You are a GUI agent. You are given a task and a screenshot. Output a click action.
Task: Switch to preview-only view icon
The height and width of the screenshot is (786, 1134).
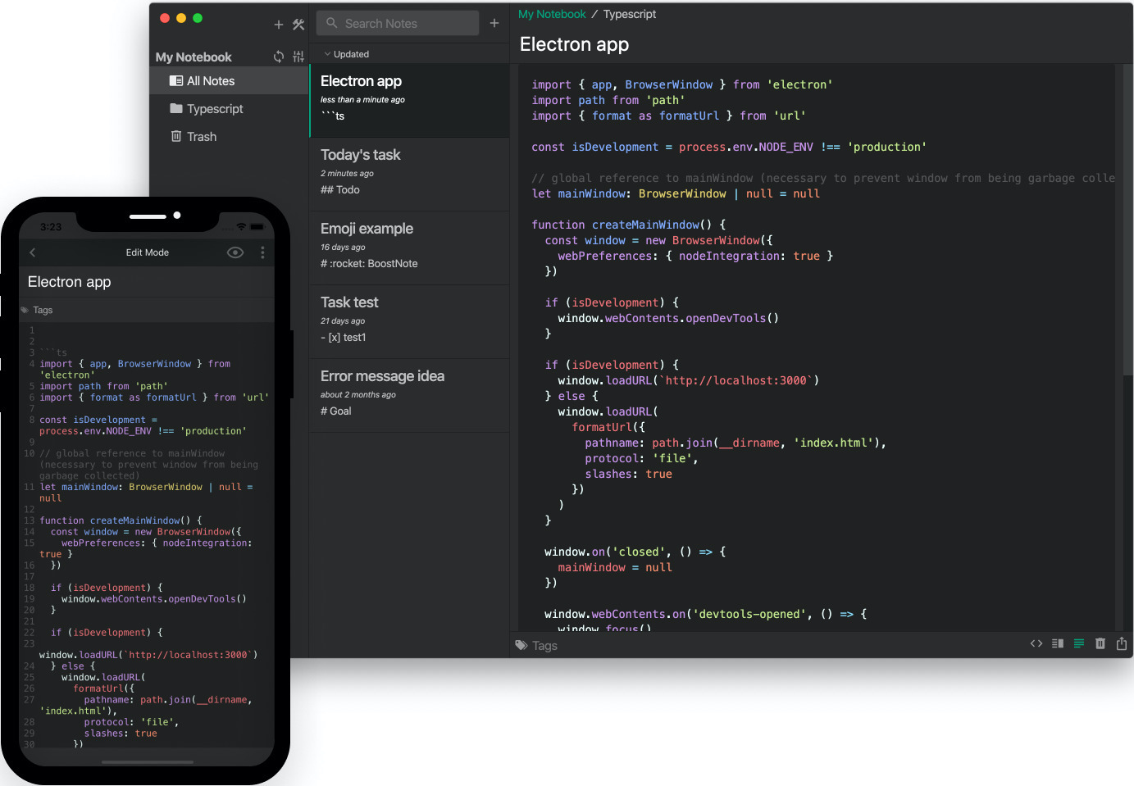click(1079, 643)
